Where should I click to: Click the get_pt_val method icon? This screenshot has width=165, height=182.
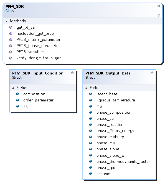11,28
